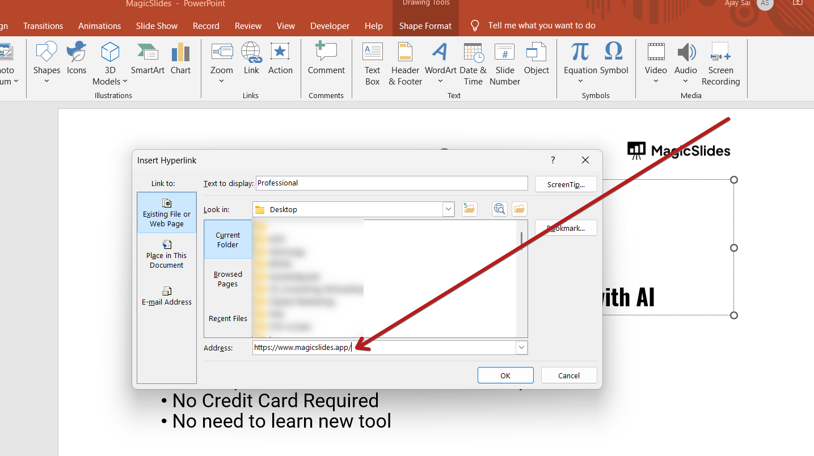Choose E-mail Address link type

167,295
